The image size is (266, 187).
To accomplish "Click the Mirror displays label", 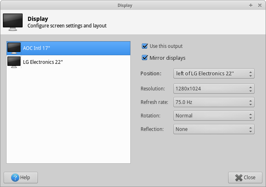I will pyautogui.click(x=167, y=58).
